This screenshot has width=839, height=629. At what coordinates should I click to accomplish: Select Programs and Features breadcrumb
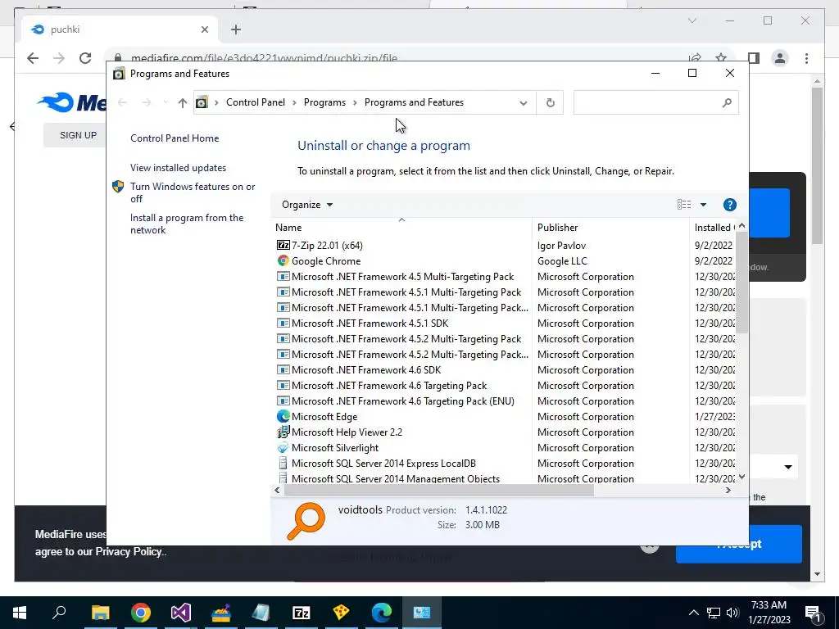click(x=414, y=102)
